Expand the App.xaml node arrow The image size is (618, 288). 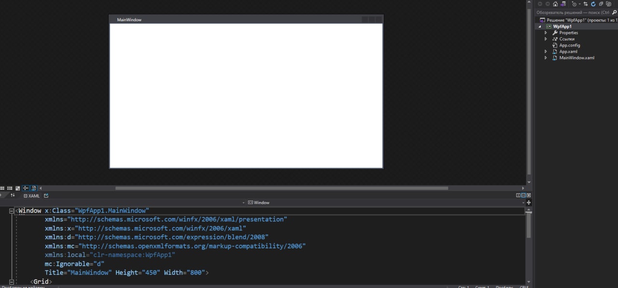(x=546, y=52)
